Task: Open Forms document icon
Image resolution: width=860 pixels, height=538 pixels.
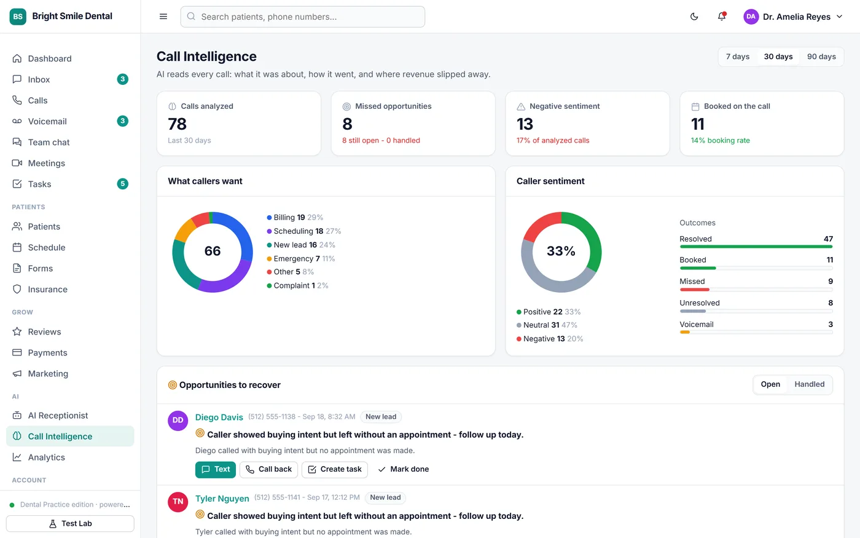Action: (17, 268)
